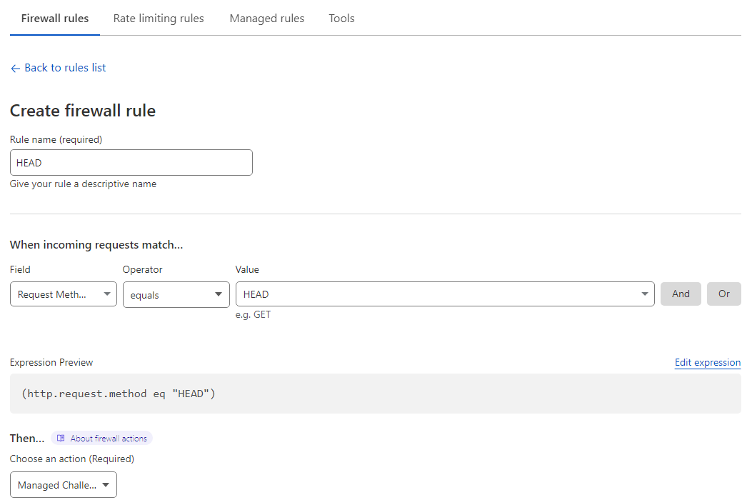Select the Tools tab

341,19
